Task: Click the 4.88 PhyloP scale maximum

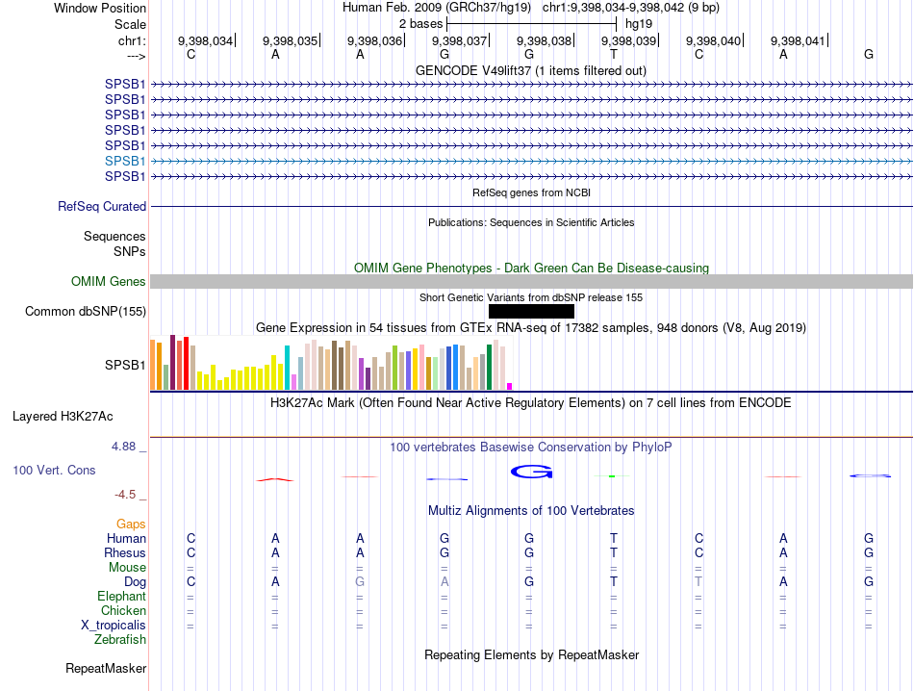Action: [x=123, y=447]
